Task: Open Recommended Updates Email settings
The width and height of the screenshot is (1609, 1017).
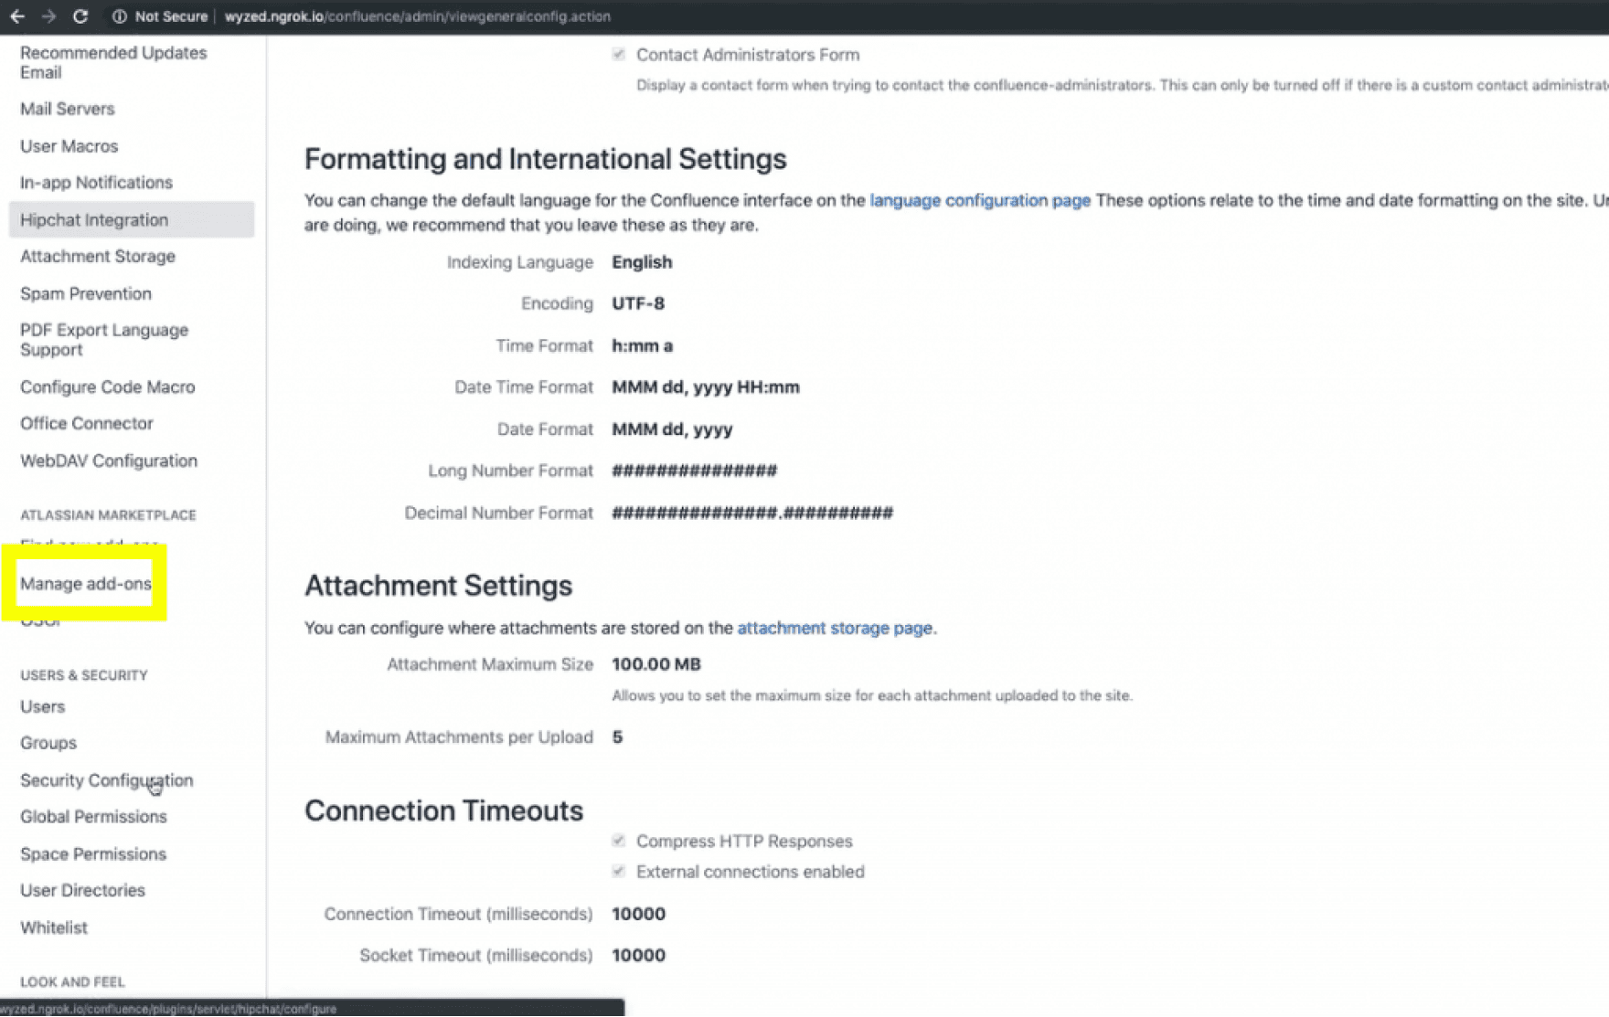Action: click(x=113, y=63)
